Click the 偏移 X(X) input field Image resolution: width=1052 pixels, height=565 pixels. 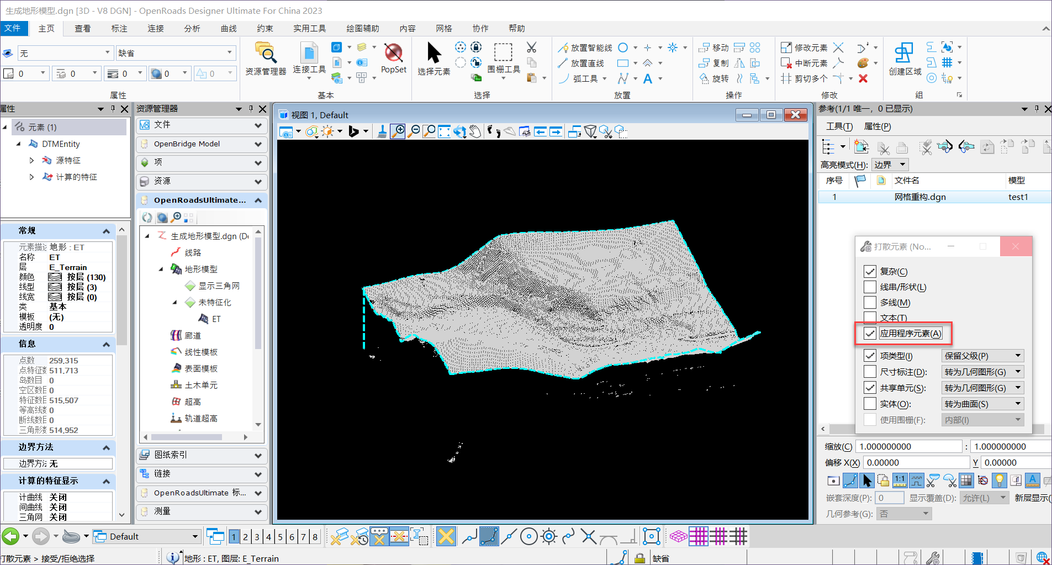[x=916, y=463]
